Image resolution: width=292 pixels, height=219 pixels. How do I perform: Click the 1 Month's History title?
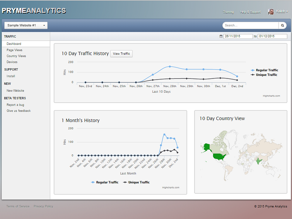click(x=81, y=120)
